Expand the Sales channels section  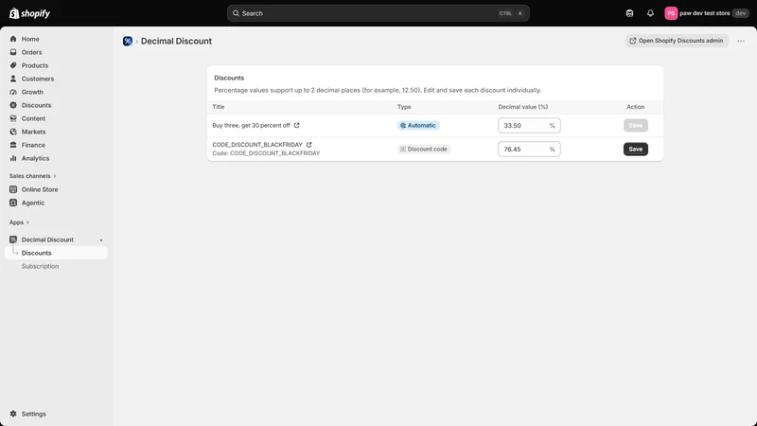pyautogui.click(x=32, y=176)
